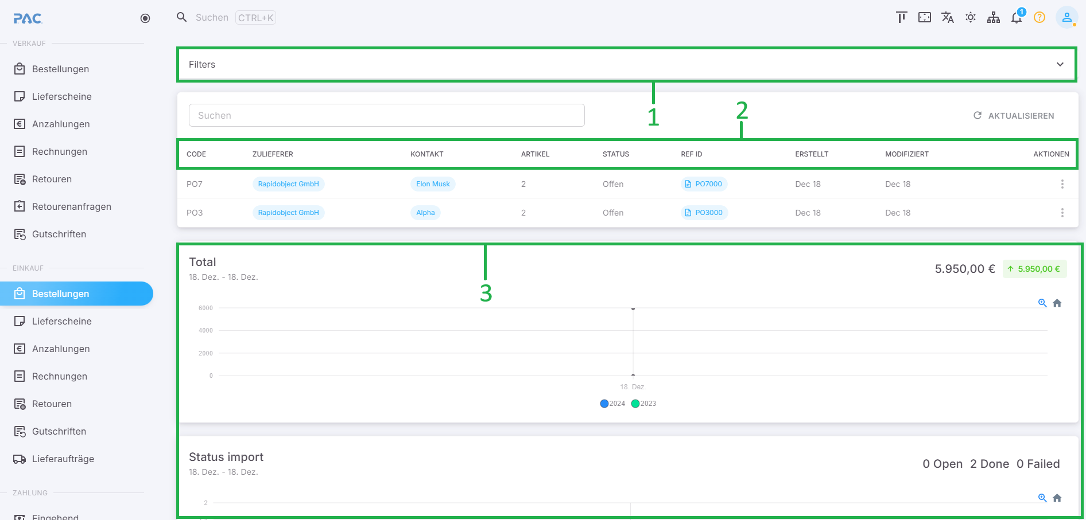1086x520 pixels.
Task: Toggle the 2023 series in chart legend
Action: pos(643,404)
